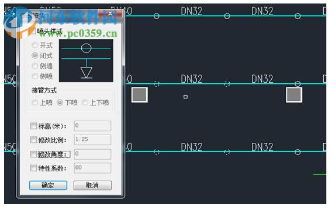Click the 接管方式 group label

(44, 90)
